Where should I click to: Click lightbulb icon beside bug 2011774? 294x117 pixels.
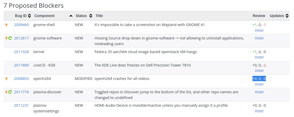click(x=6, y=92)
